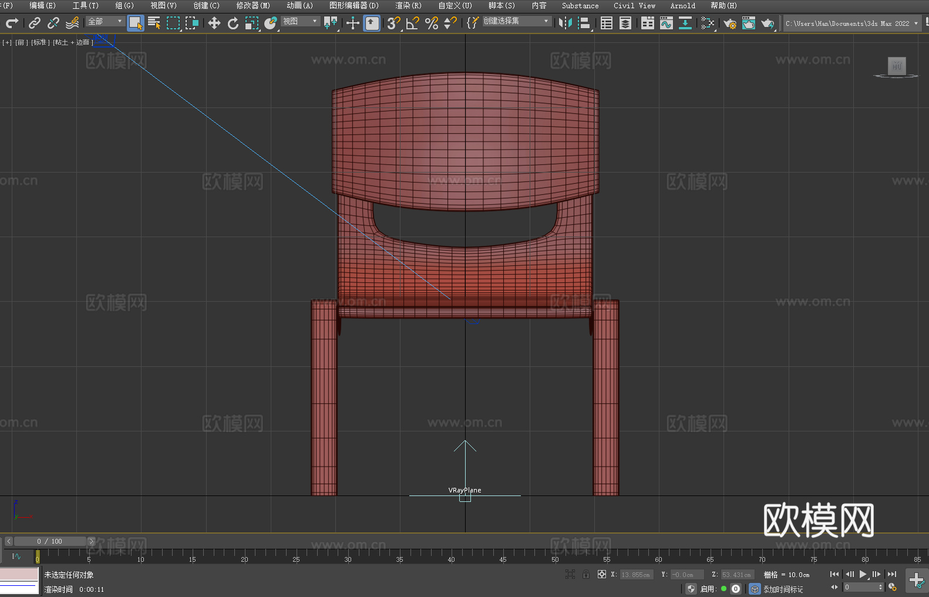The height and width of the screenshot is (597, 929).
Task: Open Render Setup teapot gear icon
Action: [x=730, y=23]
